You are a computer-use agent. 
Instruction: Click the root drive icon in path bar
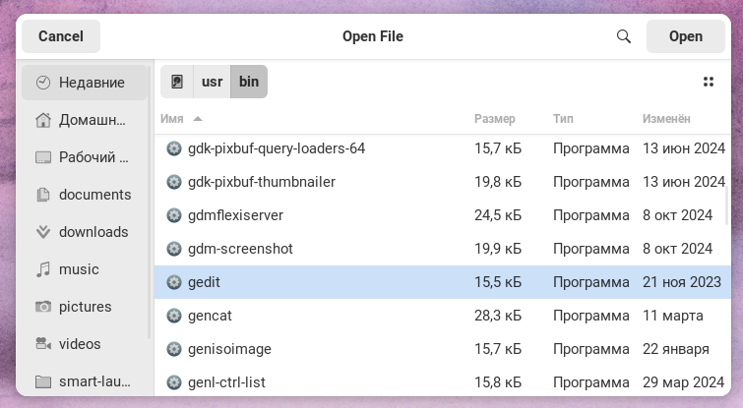tap(177, 82)
